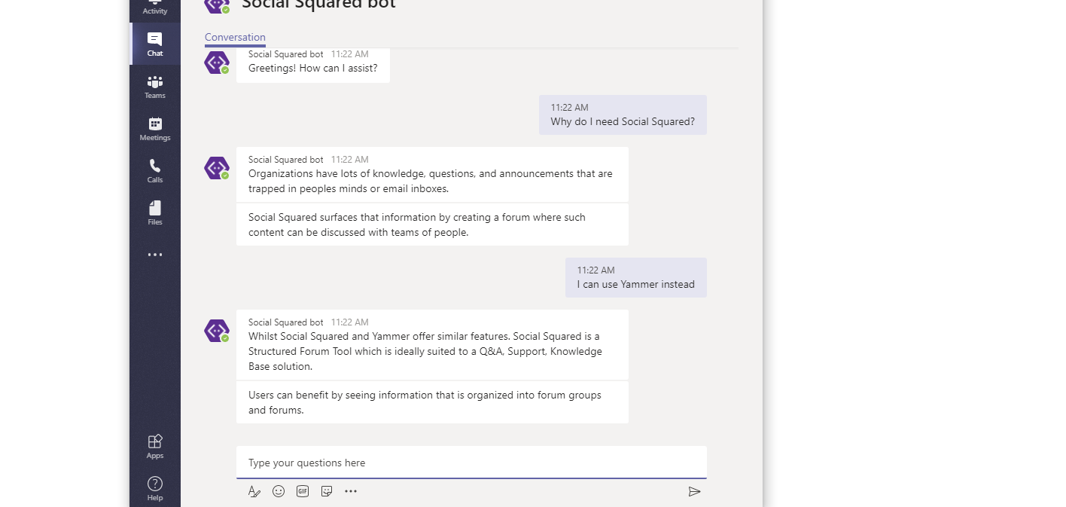Screen dimensions: 1066x507
Task: Open Files from the sidebar
Action: (155, 212)
